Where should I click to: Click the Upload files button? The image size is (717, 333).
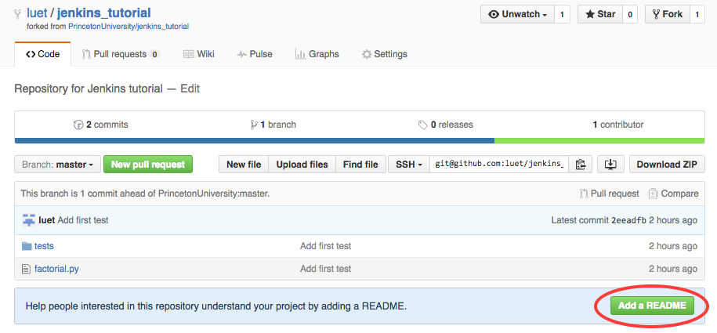pyautogui.click(x=302, y=165)
